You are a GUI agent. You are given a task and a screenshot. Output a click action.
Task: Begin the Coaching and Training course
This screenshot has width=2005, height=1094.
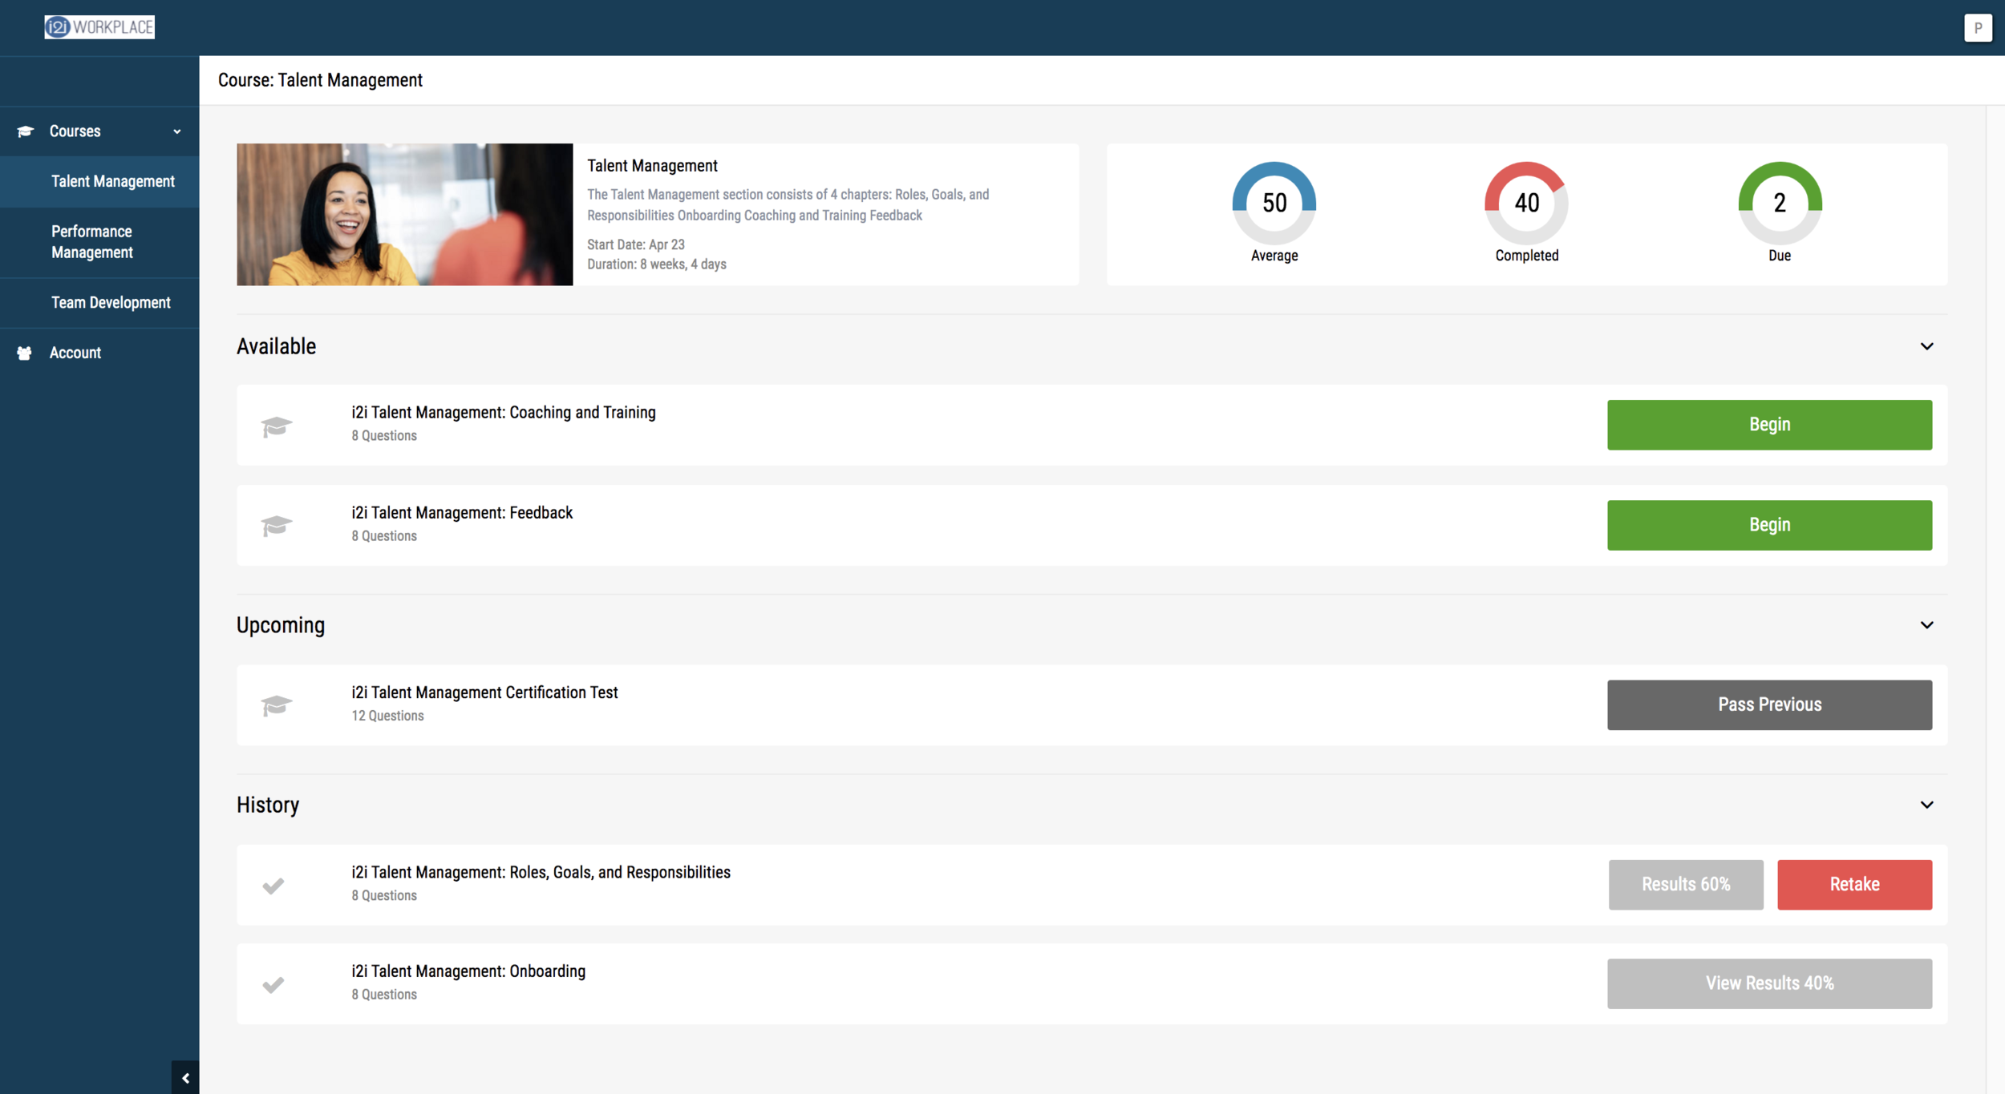pyautogui.click(x=1769, y=425)
